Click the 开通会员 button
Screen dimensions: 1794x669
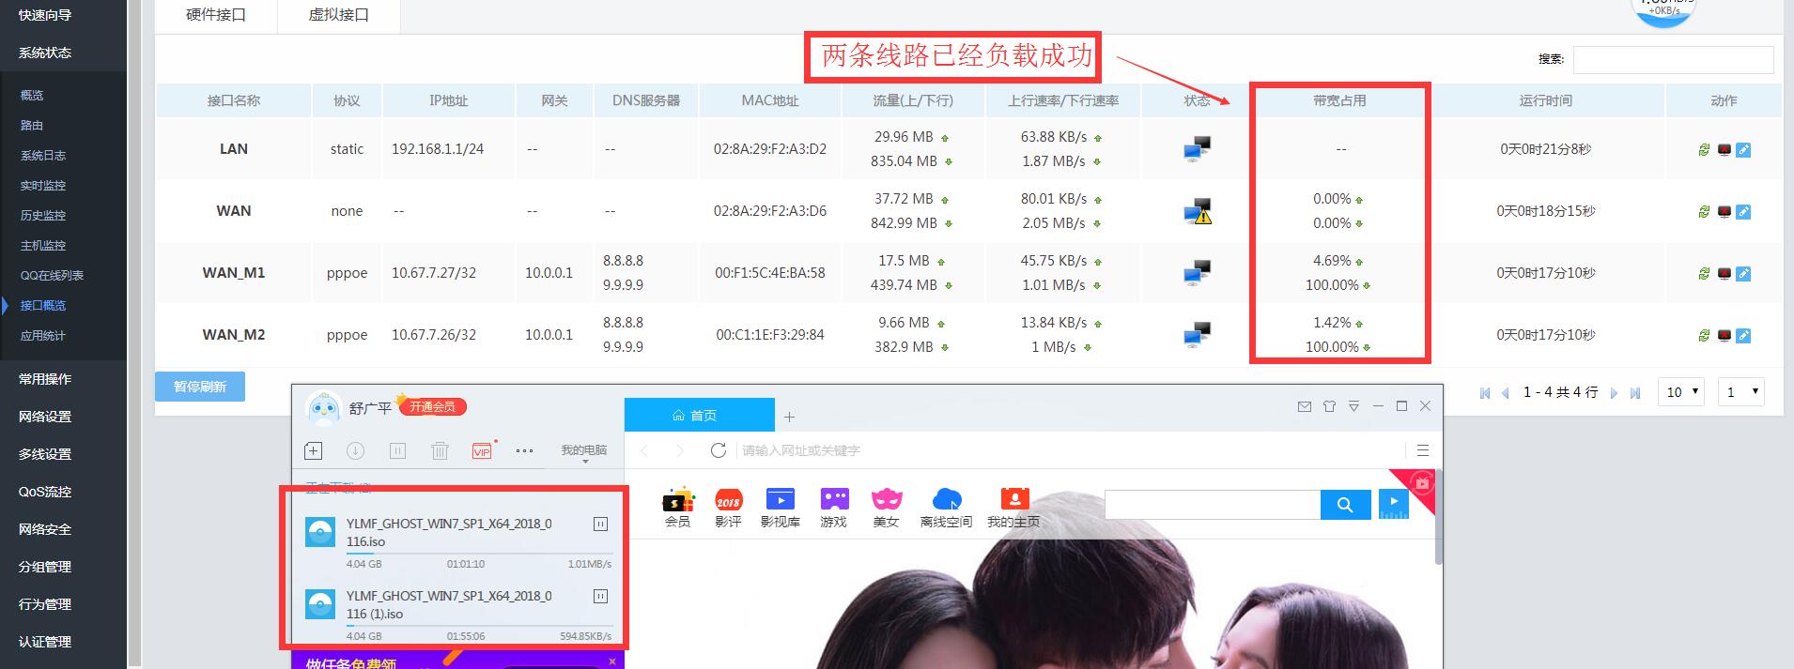pos(433,406)
